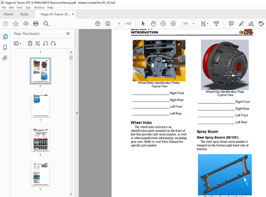Go to next page arrow
This screenshot has width=266, height=197.
(108, 24)
